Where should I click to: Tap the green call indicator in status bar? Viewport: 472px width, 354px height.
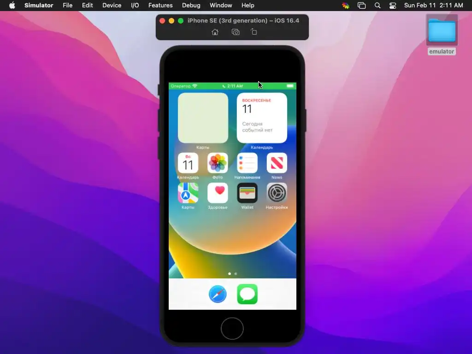pyautogui.click(x=232, y=86)
